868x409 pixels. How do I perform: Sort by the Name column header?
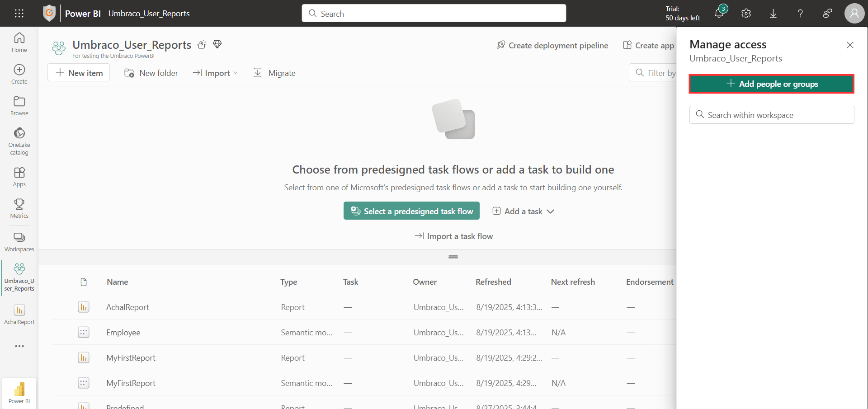point(118,282)
